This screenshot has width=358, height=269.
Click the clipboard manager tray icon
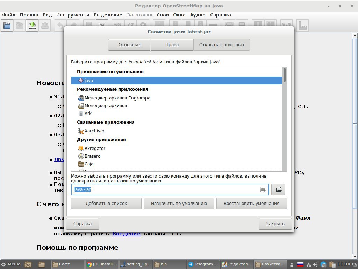pos(332,265)
